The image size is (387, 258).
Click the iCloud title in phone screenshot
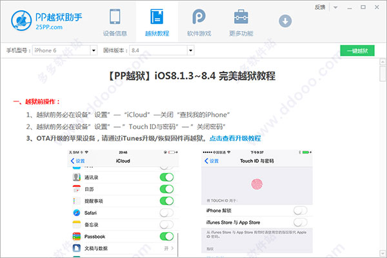pyautogui.click(x=123, y=161)
